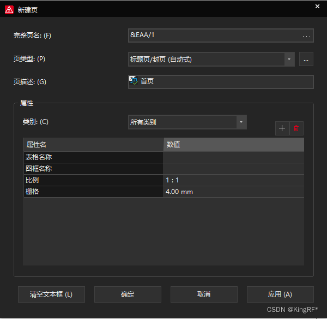Click the language icon in the page description field
This screenshot has width=327, height=319.
[134, 81]
